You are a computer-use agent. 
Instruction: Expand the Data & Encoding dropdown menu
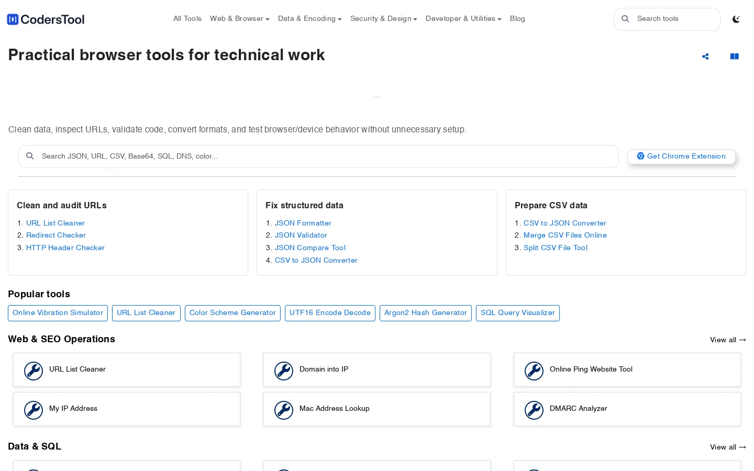310,19
